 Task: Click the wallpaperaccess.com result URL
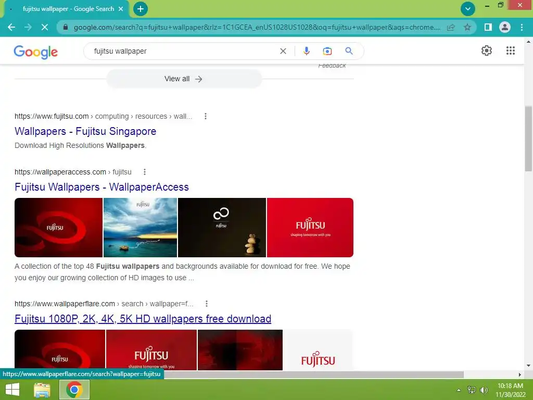[73, 172]
